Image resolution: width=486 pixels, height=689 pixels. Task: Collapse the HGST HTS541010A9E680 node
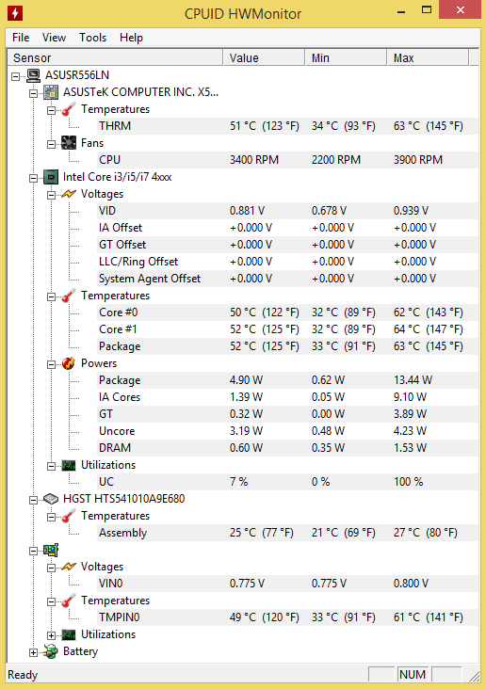tap(33, 500)
